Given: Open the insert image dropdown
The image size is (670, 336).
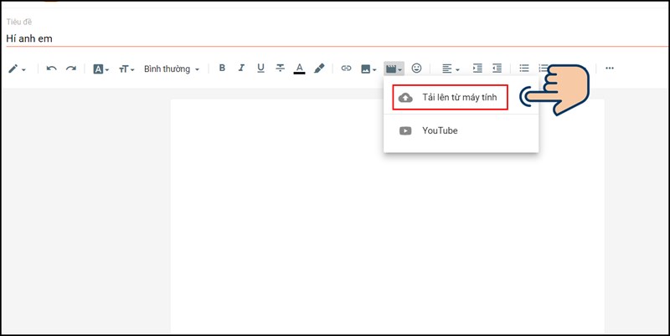Looking at the screenshot, I should coord(368,69).
